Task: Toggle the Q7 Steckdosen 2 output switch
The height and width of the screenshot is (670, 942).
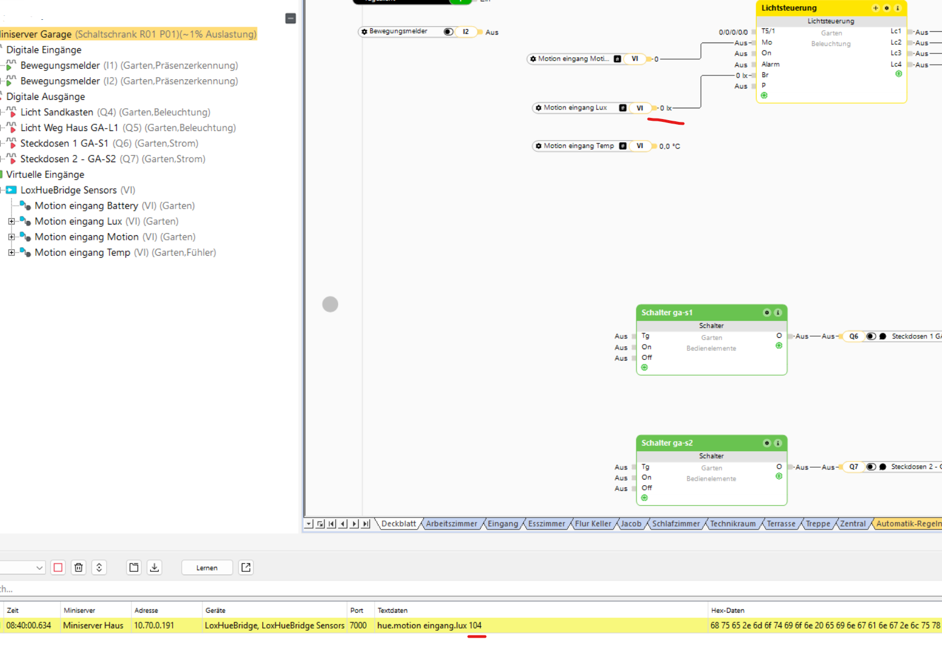Action: pos(870,467)
